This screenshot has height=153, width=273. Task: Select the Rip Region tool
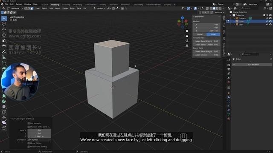point(4,128)
